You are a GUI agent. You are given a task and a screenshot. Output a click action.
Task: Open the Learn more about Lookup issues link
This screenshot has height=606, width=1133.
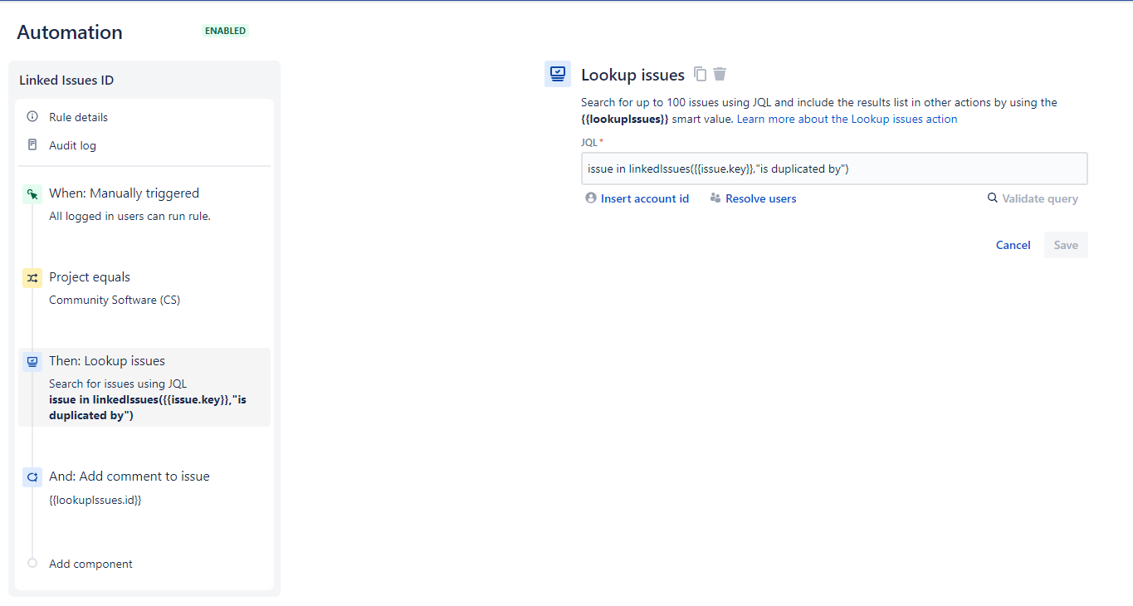coord(846,119)
